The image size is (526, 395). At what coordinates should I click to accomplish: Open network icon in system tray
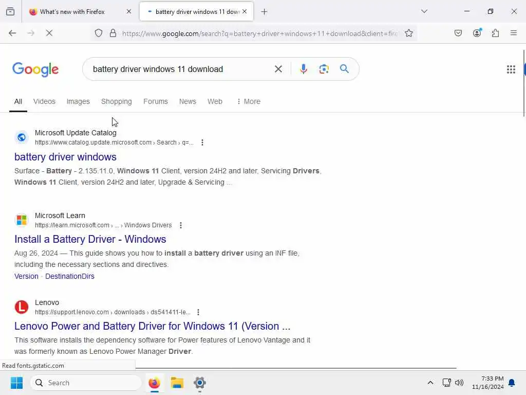coord(446,383)
